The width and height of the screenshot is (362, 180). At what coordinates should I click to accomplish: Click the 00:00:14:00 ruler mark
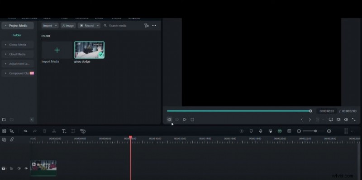pyautogui.click(x=205, y=138)
